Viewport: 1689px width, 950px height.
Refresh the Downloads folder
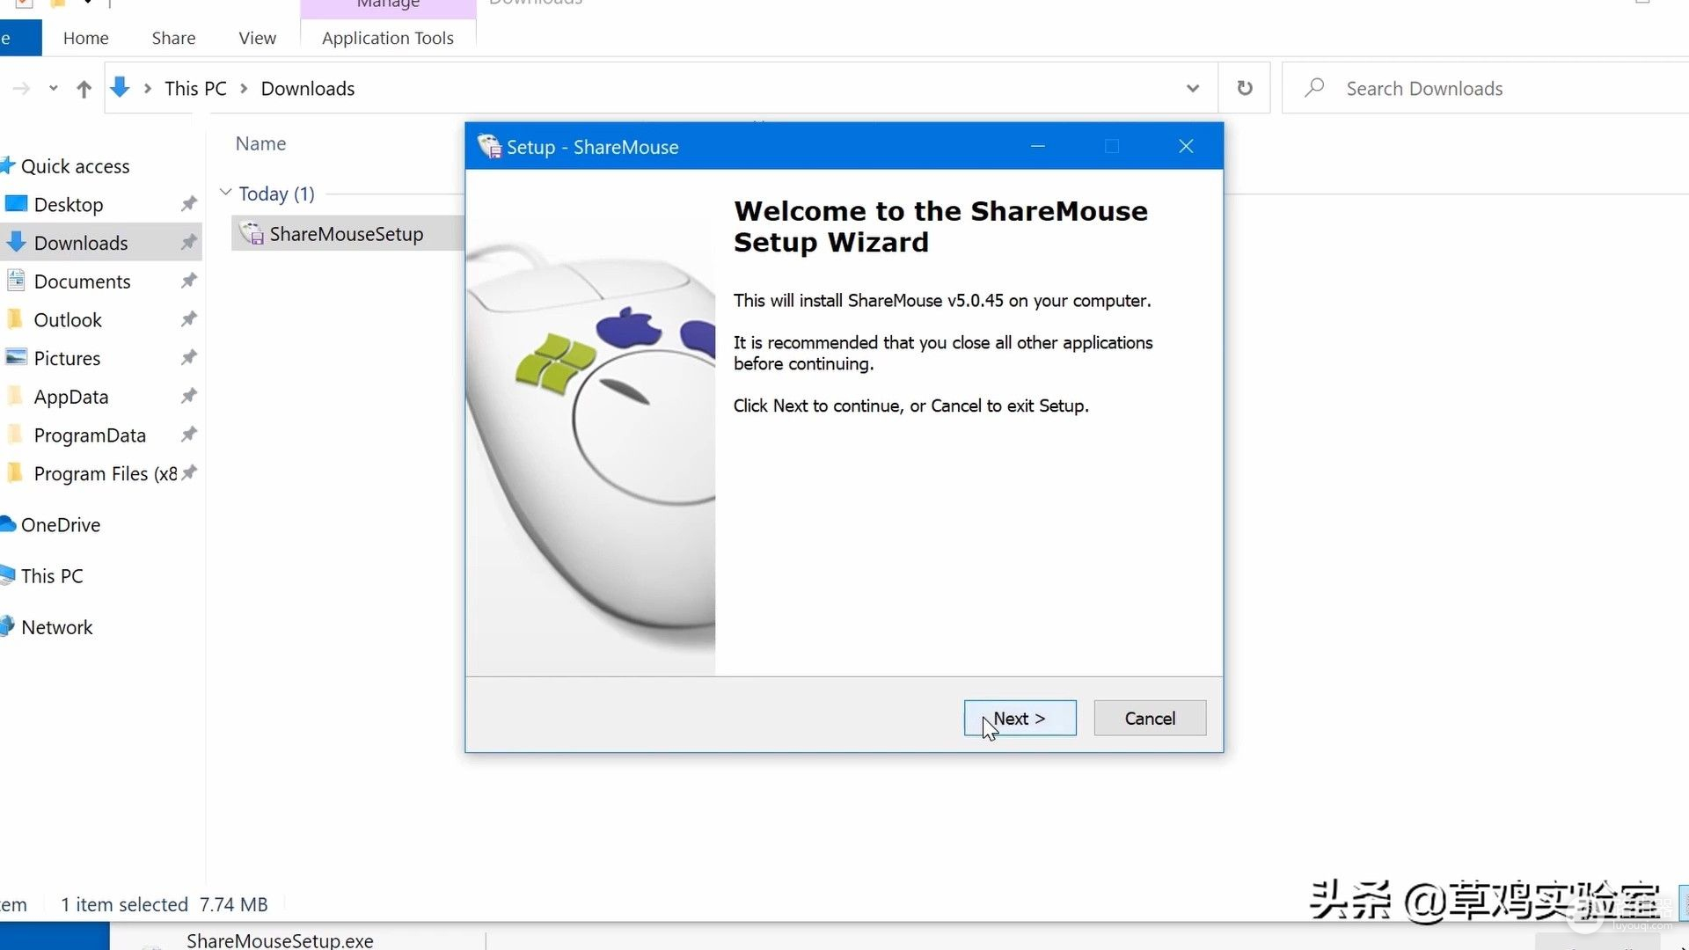1245,88
